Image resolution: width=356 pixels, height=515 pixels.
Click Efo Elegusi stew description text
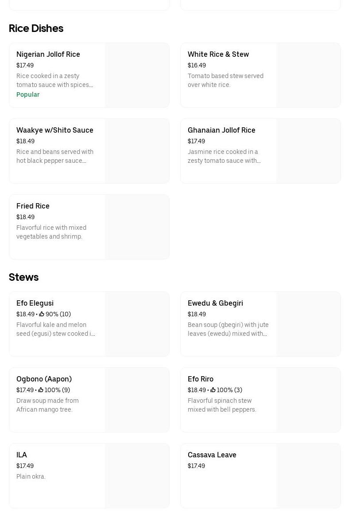point(56,329)
